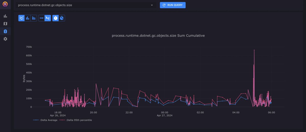This screenshot has width=306, height=132.
Task: Click the 06:00 x-axis tick label
Action: point(271,112)
